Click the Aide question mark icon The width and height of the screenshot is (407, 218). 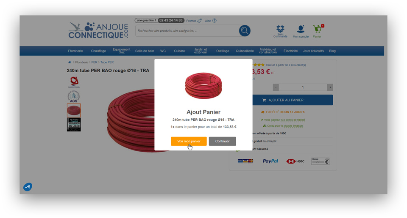[x=215, y=21]
